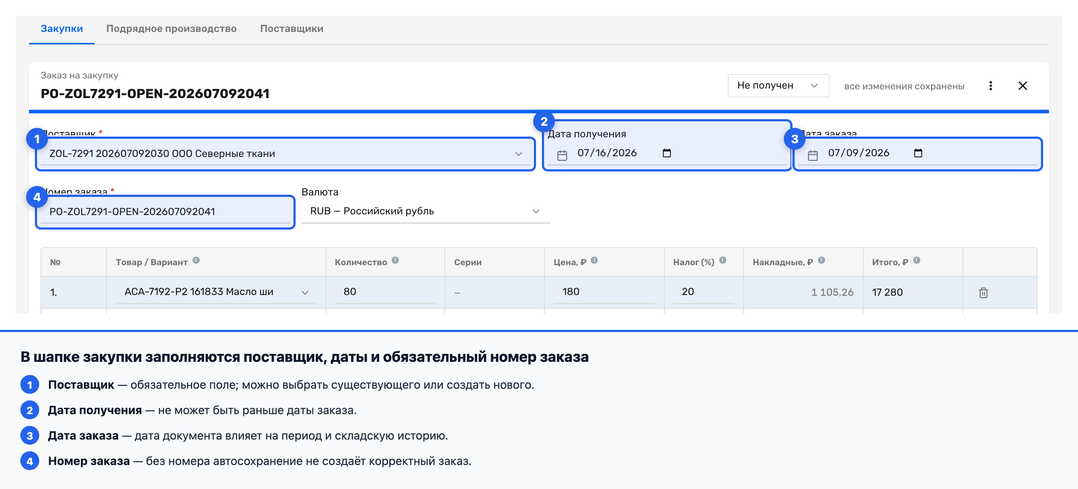Click the Серии column header
The width and height of the screenshot is (1078, 489).
tap(467, 262)
